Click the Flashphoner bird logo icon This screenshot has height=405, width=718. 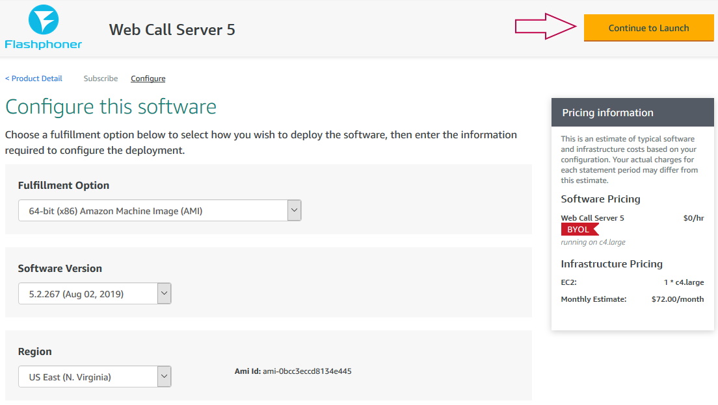tap(43, 19)
